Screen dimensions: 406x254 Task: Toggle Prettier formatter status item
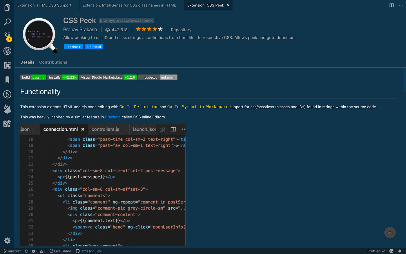376,251
